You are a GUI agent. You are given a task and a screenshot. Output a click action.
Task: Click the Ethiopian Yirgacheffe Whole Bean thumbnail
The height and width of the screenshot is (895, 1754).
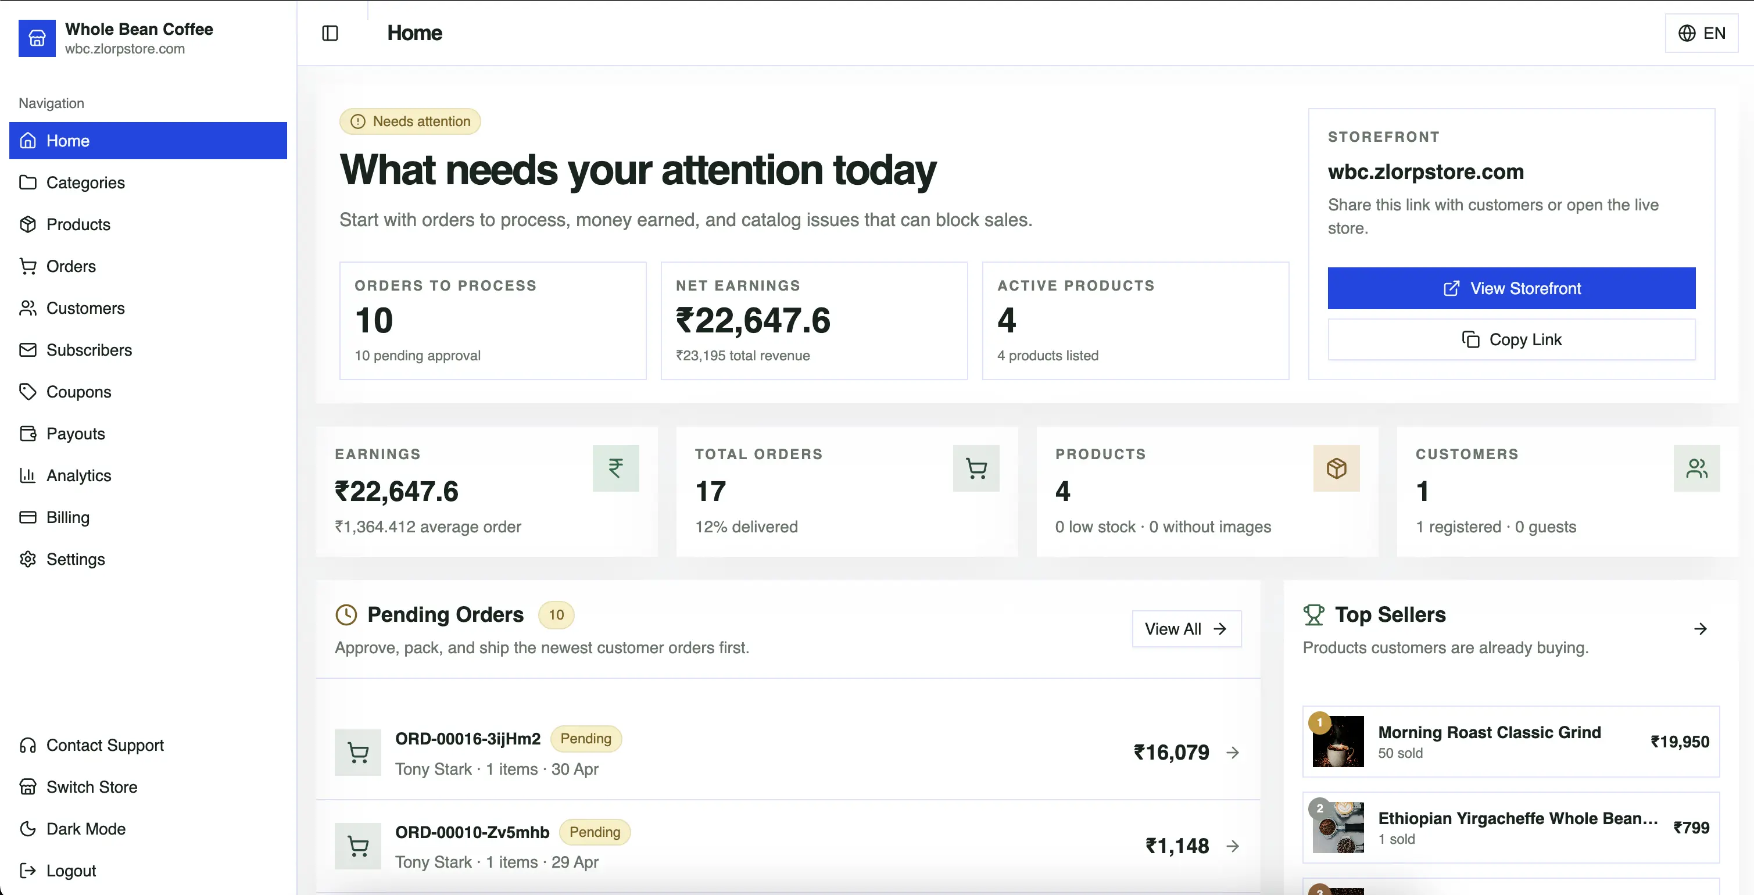tap(1338, 827)
